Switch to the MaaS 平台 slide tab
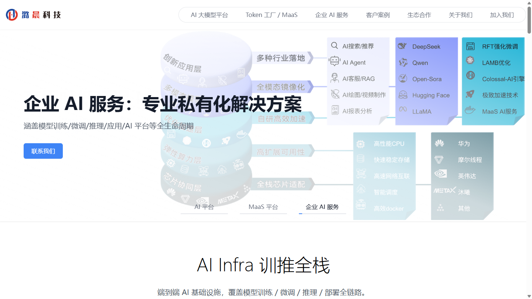532x299 pixels. pos(263,207)
